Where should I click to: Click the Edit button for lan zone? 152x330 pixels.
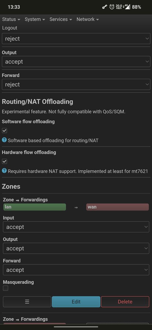[x=76, y=302]
